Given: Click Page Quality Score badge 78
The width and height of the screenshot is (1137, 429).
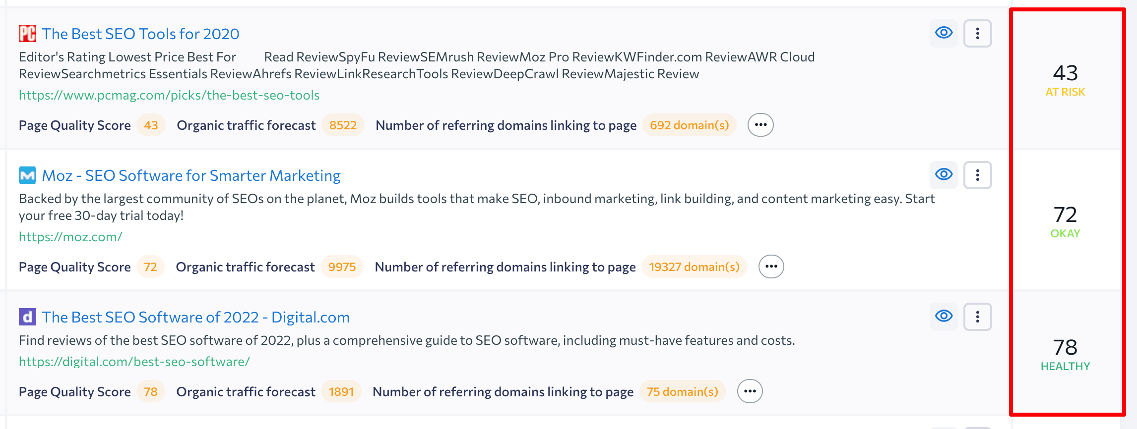Looking at the screenshot, I should click(x=150, y=392).
